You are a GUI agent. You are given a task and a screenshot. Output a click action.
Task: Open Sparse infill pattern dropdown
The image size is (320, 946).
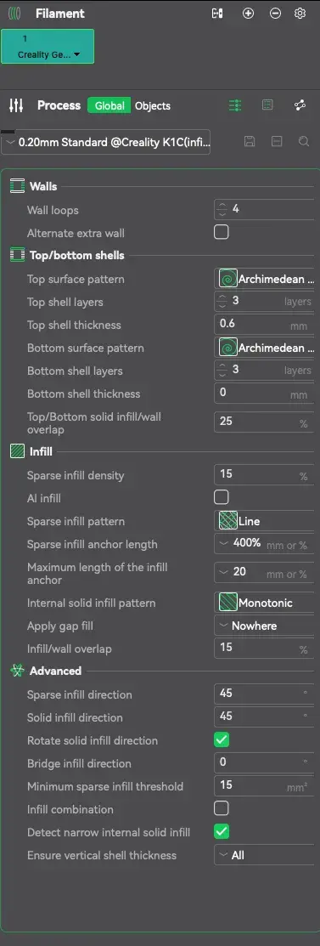267,521
